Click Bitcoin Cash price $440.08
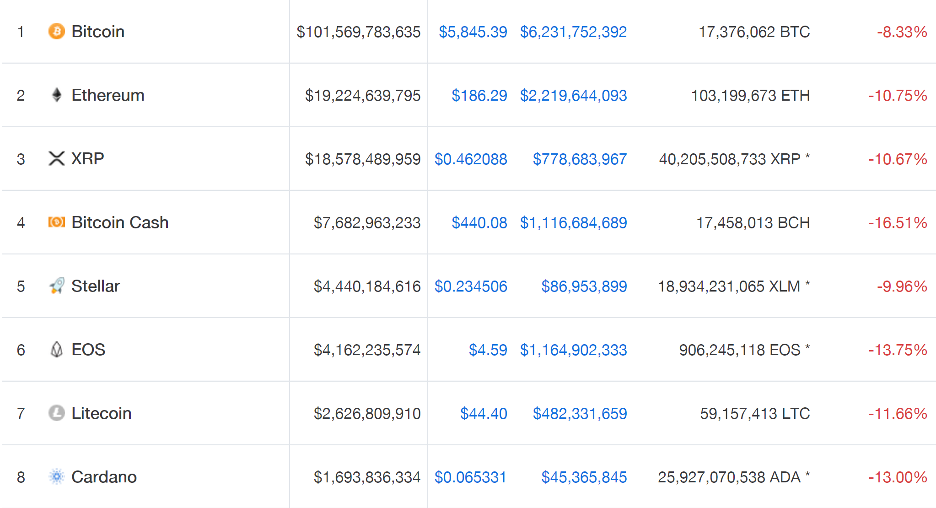Viewport: 936px width, 508px height. tap(479, 222)
